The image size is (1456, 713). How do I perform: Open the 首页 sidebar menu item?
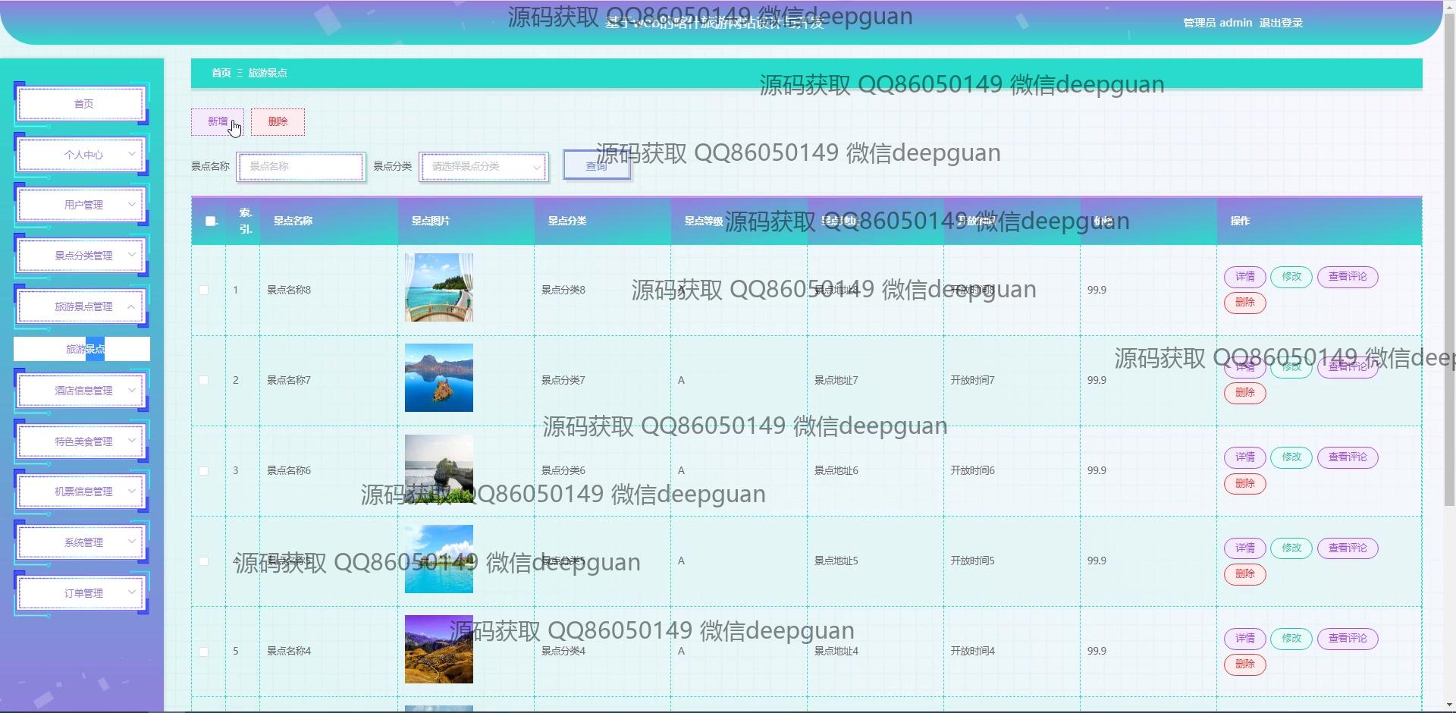[81, 104]
